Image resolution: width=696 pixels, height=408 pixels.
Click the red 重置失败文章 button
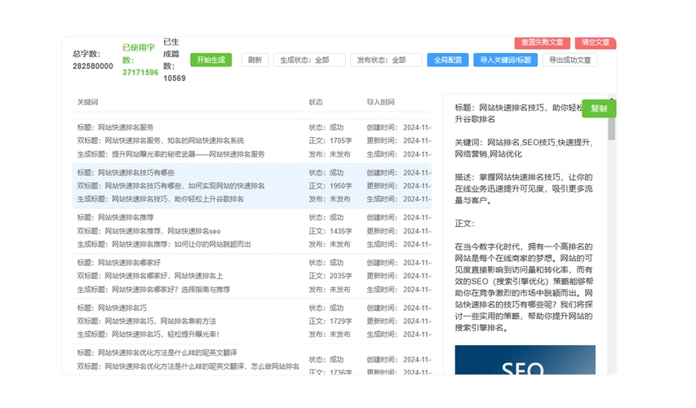point(542,42)
